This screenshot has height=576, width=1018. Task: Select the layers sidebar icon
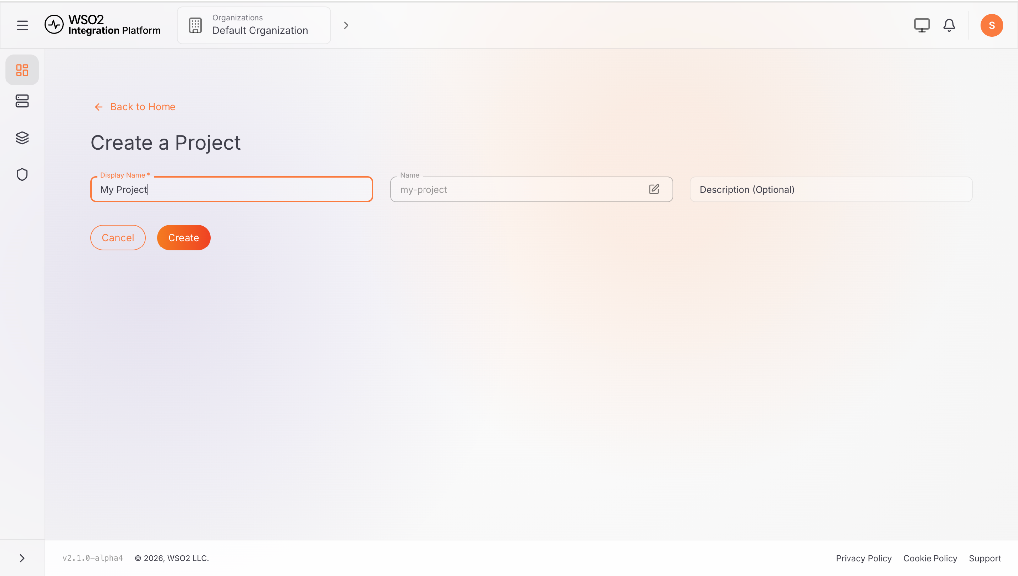[x=22, y=138]
